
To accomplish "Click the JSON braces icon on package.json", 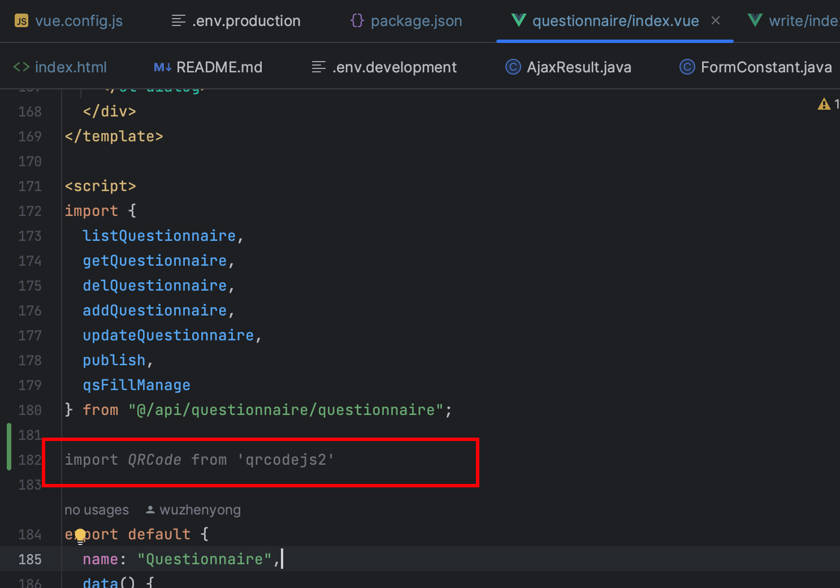I will [357, 21].
